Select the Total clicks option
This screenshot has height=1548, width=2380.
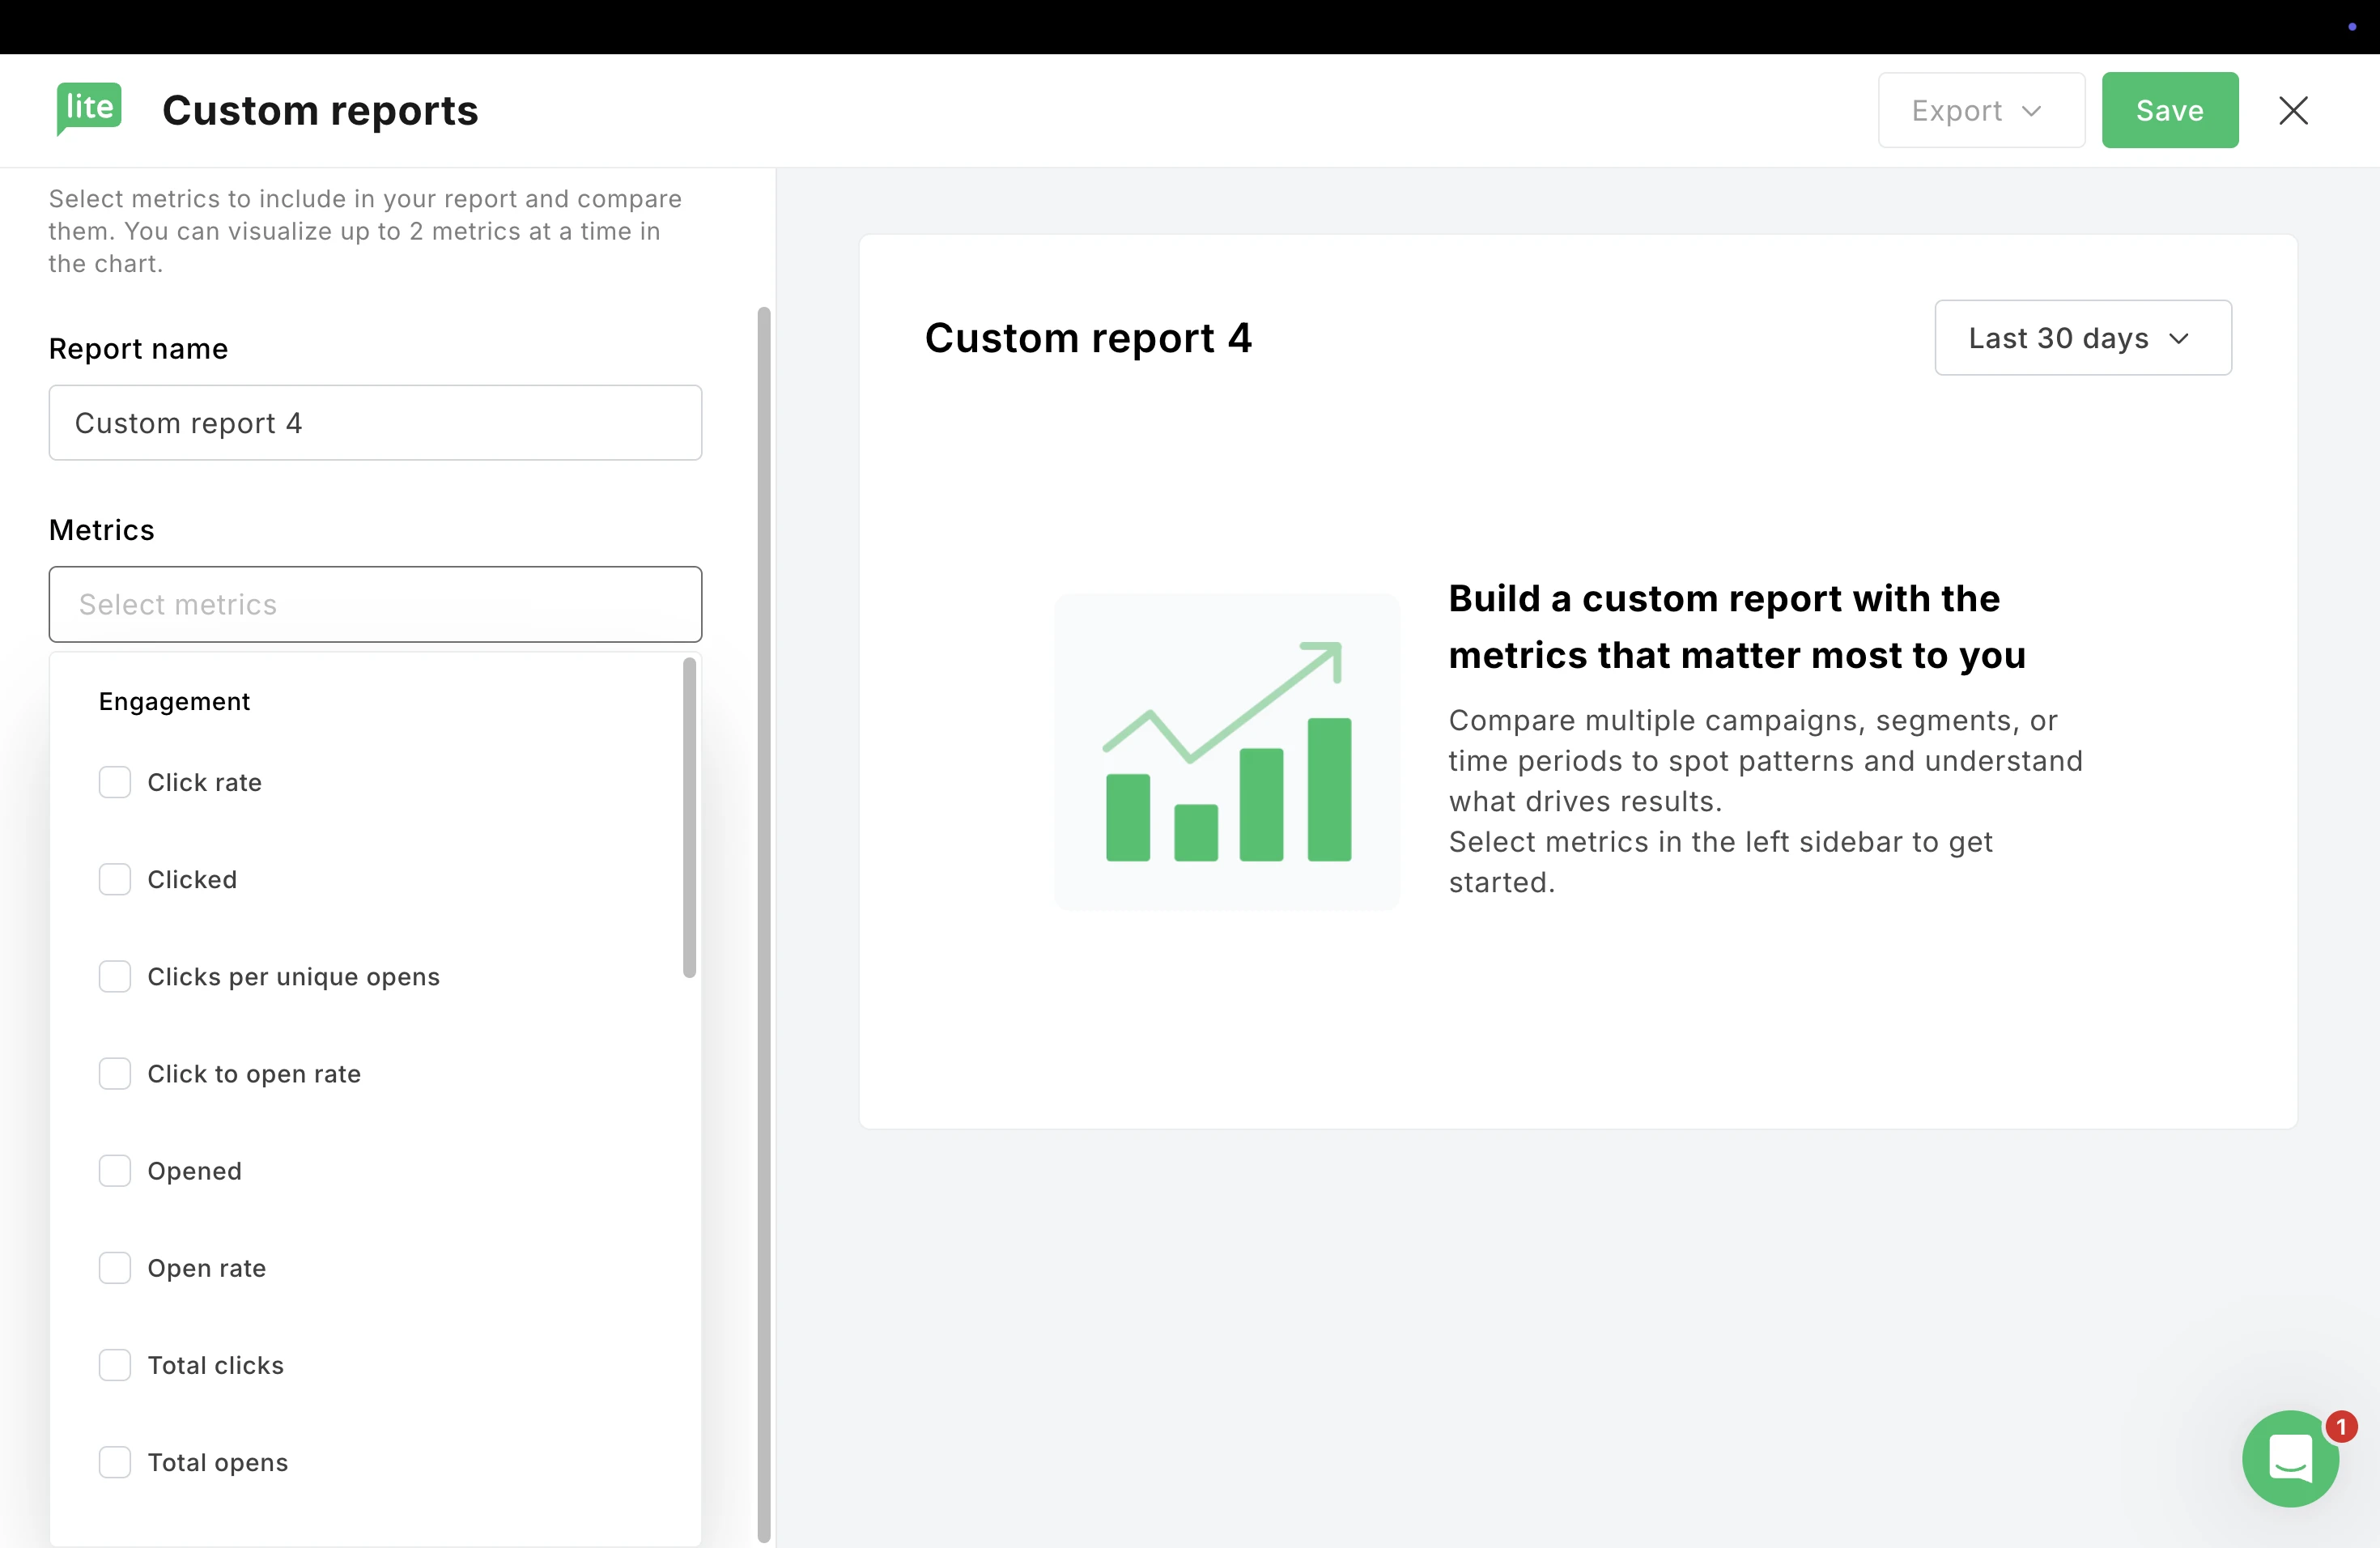(x=115, y=1365)
